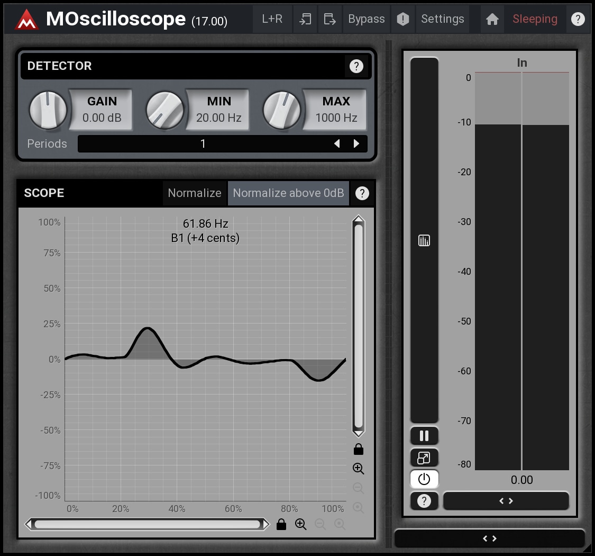Click the Bypass button

tap(366, 20)
